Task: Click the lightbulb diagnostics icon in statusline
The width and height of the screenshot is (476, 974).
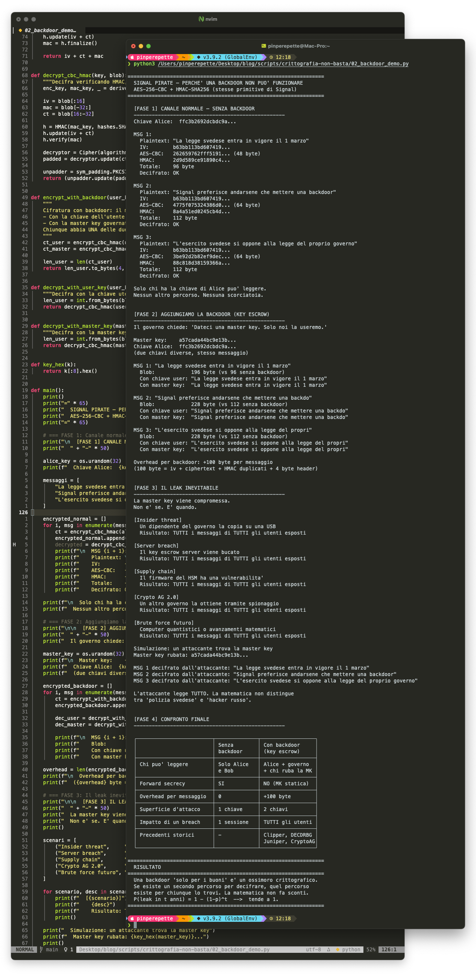Action: coord(65,949)
